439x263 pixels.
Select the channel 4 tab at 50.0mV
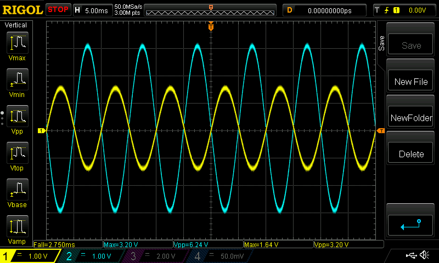(x=221, y=256)
